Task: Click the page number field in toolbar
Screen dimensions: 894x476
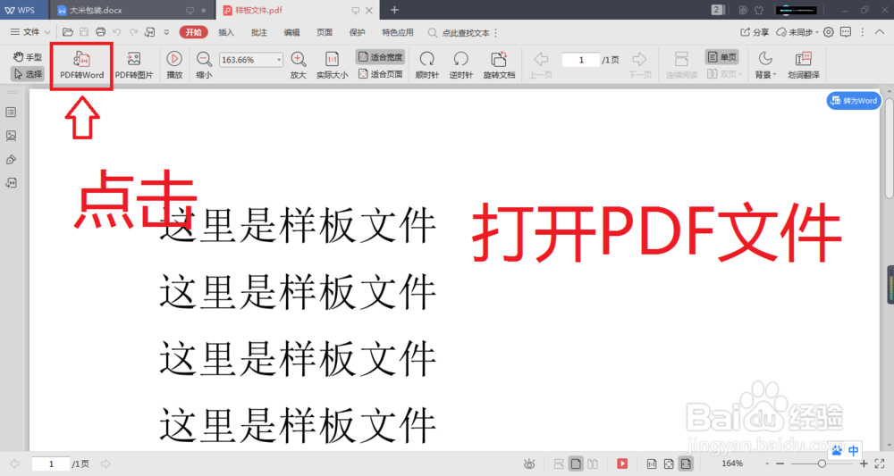Action: 581,60
